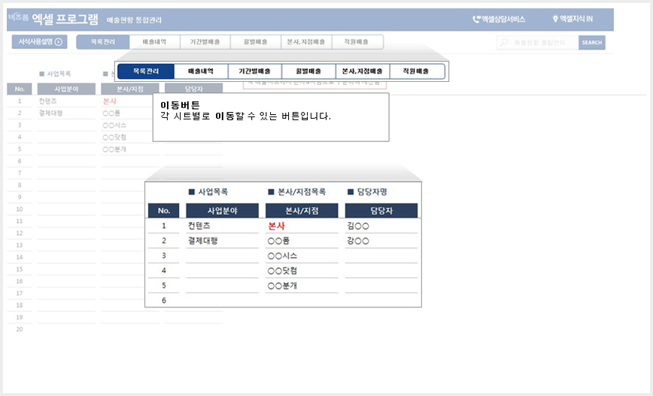Click the dark No. header in the magnified table

click(x=164, y=210)
